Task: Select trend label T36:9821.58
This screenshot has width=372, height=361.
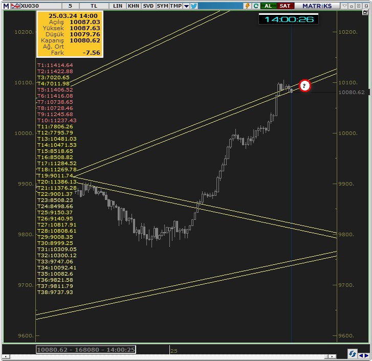Action: 55,280
